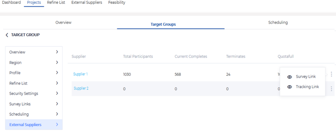Click chevron next to Survey Links
This screenshot has width=336, height=132.
coord(57,104)
